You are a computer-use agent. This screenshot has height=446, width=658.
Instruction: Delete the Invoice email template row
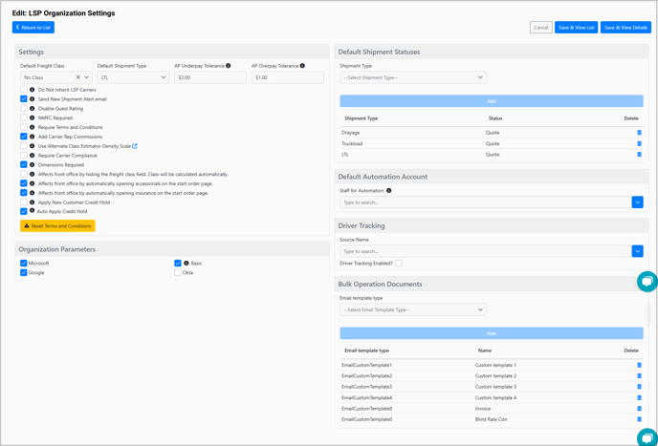tap(639, 408)
